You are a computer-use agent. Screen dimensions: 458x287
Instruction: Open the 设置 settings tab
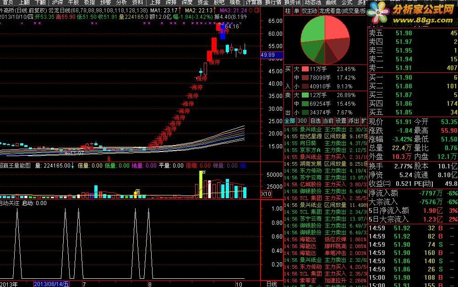coord(341,120)
